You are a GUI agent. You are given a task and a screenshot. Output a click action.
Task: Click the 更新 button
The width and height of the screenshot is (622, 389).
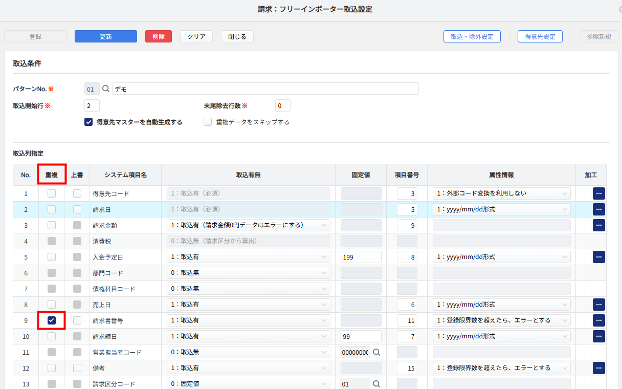106,36
